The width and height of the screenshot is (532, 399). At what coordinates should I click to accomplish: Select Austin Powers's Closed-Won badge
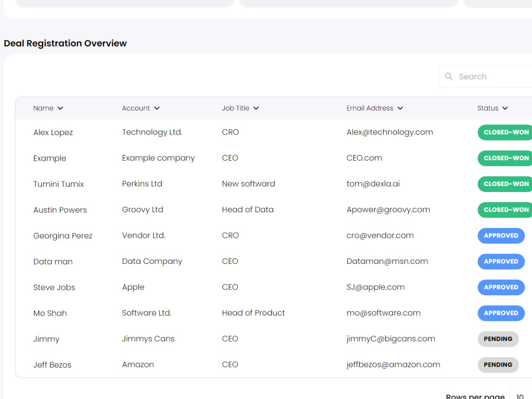tap(505, 210)
